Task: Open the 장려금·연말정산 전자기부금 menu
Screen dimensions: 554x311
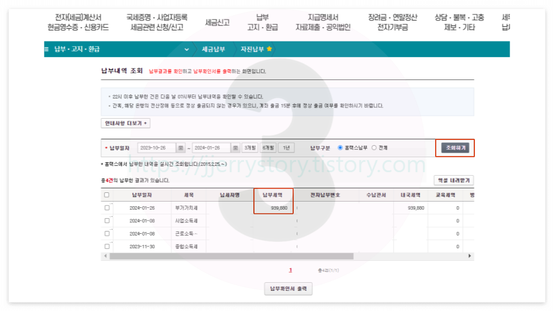Action: (x=392, y=22)
